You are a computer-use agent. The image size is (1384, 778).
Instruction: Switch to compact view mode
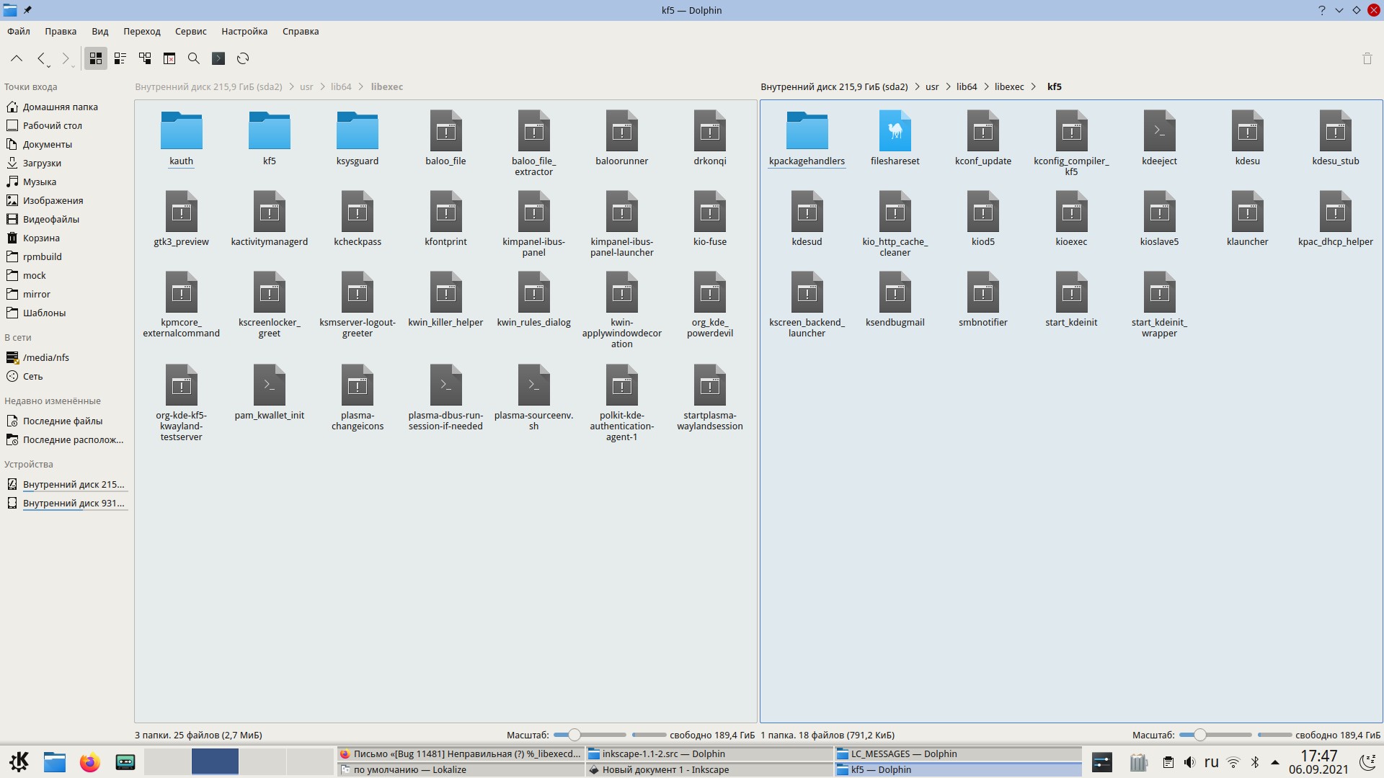point(120,58)
